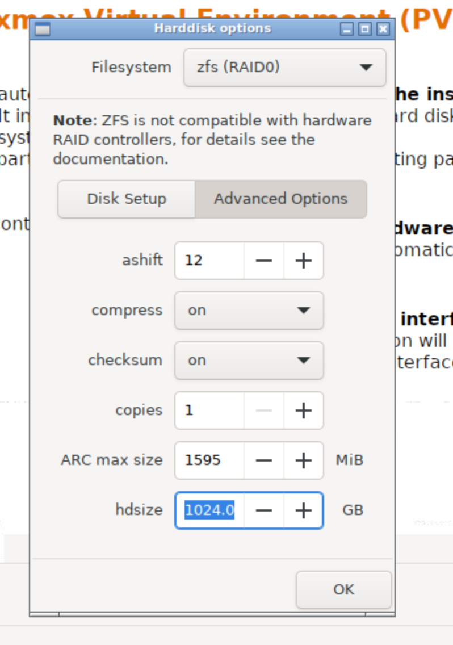Click the Filesystem label
The width and height of the screenshot is (453, 645).
131,67
